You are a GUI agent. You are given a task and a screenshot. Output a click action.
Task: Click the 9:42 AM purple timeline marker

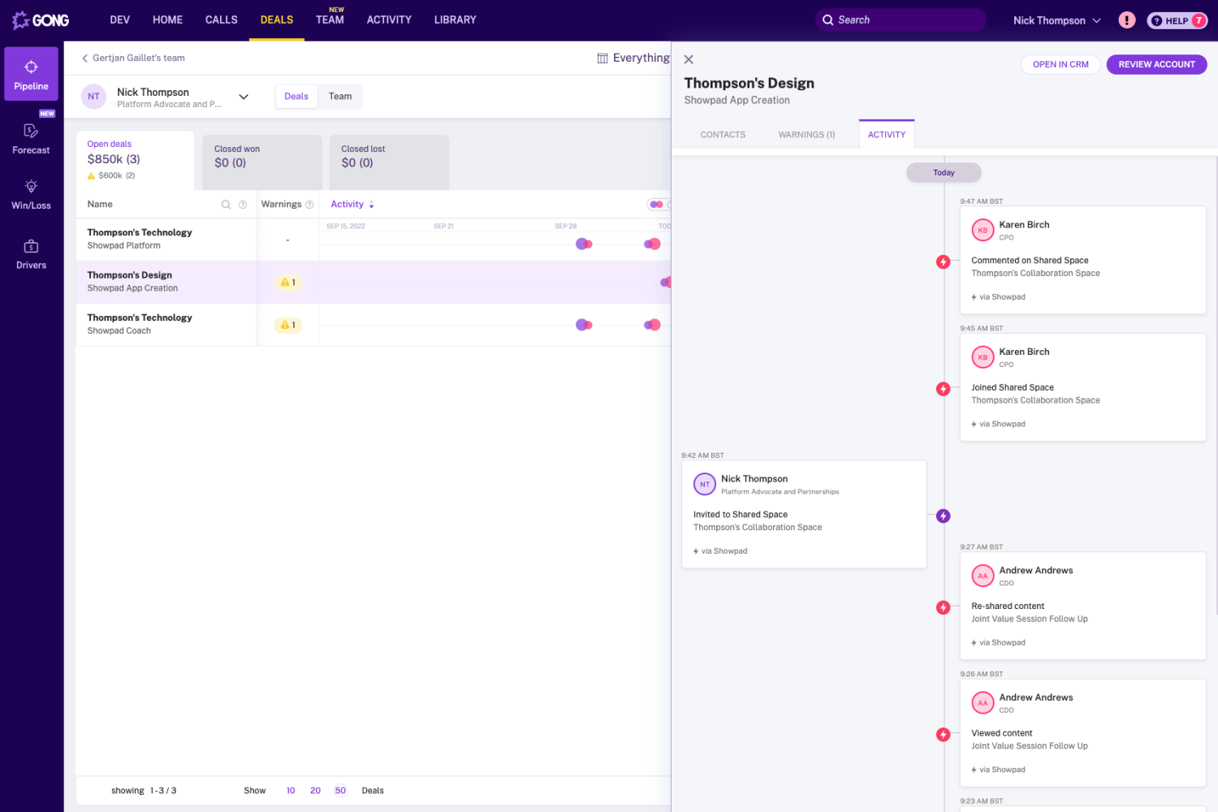coord(943,516)
